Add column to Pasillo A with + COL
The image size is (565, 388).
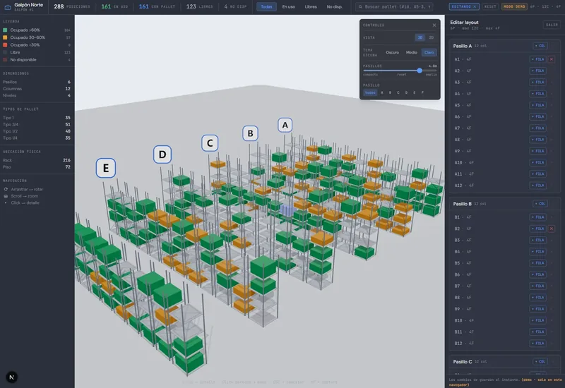pyautogui.click(x=540, y=46)
